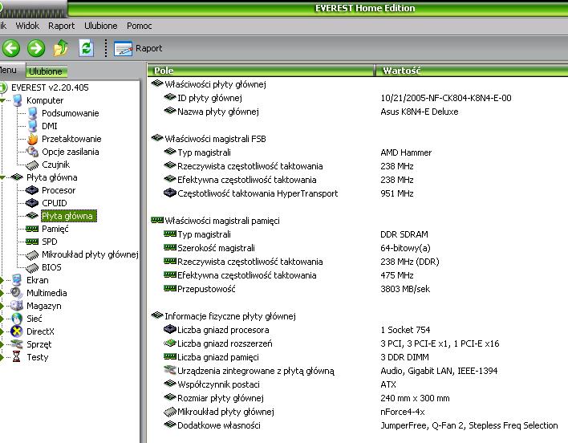Click the Magazyn storage icon
The height and width of the screenshot is (443, 568).
pyautogui.click(x=17, y=306)
